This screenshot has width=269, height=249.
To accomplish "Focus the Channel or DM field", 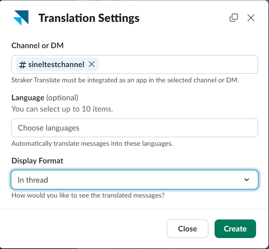I will click(135, 64).
